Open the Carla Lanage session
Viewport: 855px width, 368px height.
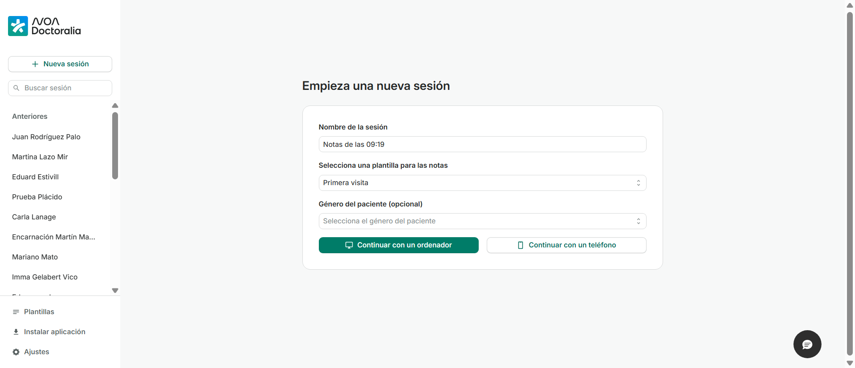34,217
